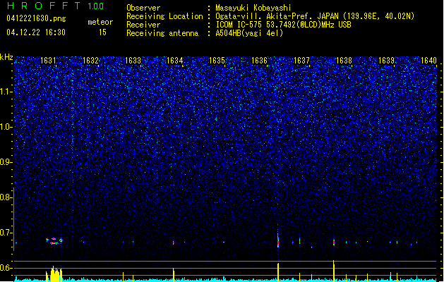Click the 1.1 frequency axis label
Viewport: 444px width, 282px height.
tap(6, 92)
